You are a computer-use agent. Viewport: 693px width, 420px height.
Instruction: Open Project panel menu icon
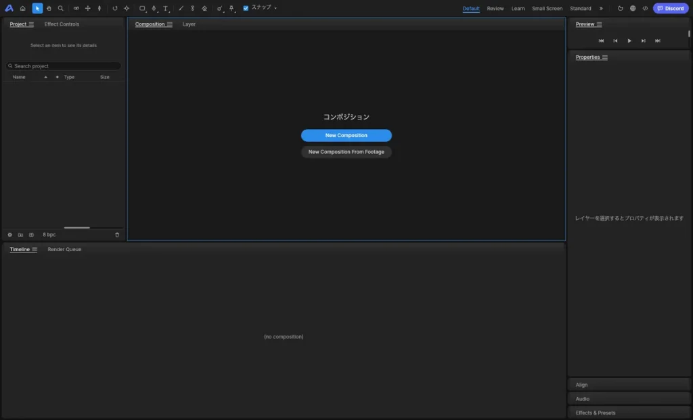click(31, 24)
